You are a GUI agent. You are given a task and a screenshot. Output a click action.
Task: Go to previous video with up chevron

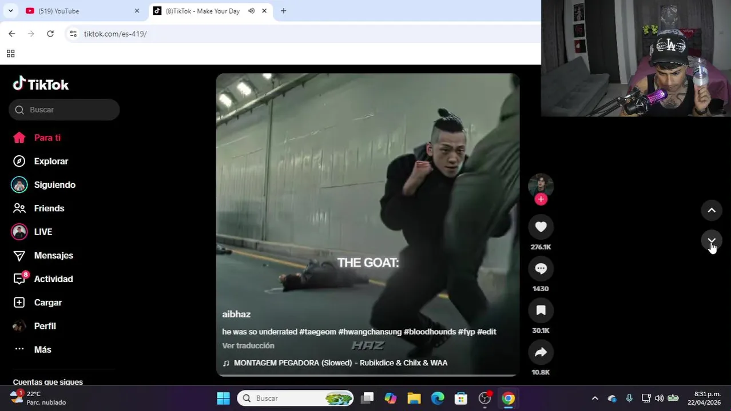[x=712, y=210]
